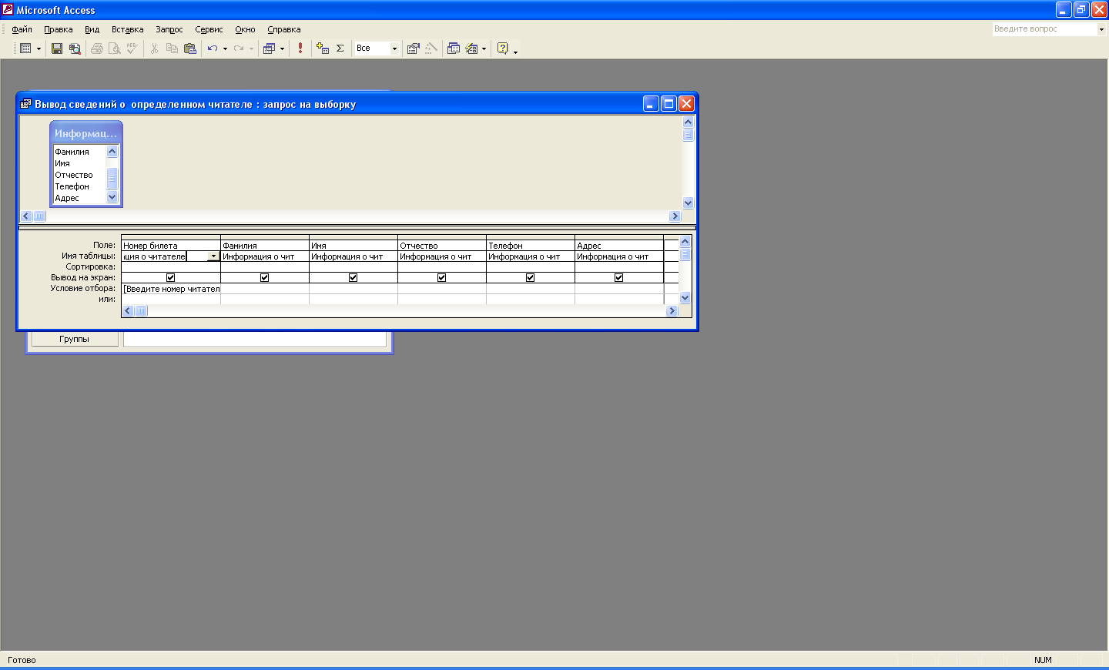Open the table name dropdown for Номер билета
The height and width of the screenshot is (670, 1109).
pyautogui.click(x=213, y=256)
